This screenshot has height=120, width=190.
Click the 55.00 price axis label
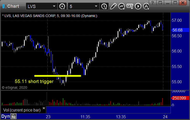click(x=177, y=82)
